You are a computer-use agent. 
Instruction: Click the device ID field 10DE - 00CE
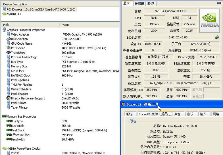point(153,44)
